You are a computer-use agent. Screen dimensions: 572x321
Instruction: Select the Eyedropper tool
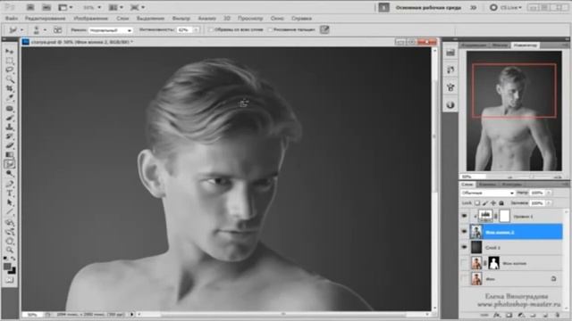click(10, 98)
